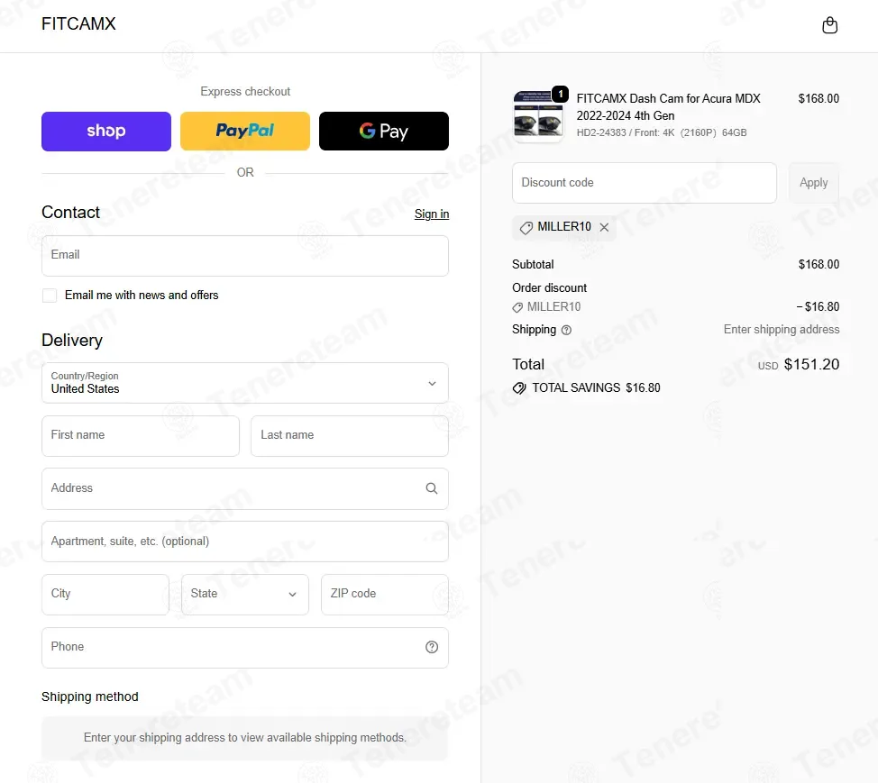Remove the MILLER10 discount code tag
This screenshot has width=878, height=783.
604,227
